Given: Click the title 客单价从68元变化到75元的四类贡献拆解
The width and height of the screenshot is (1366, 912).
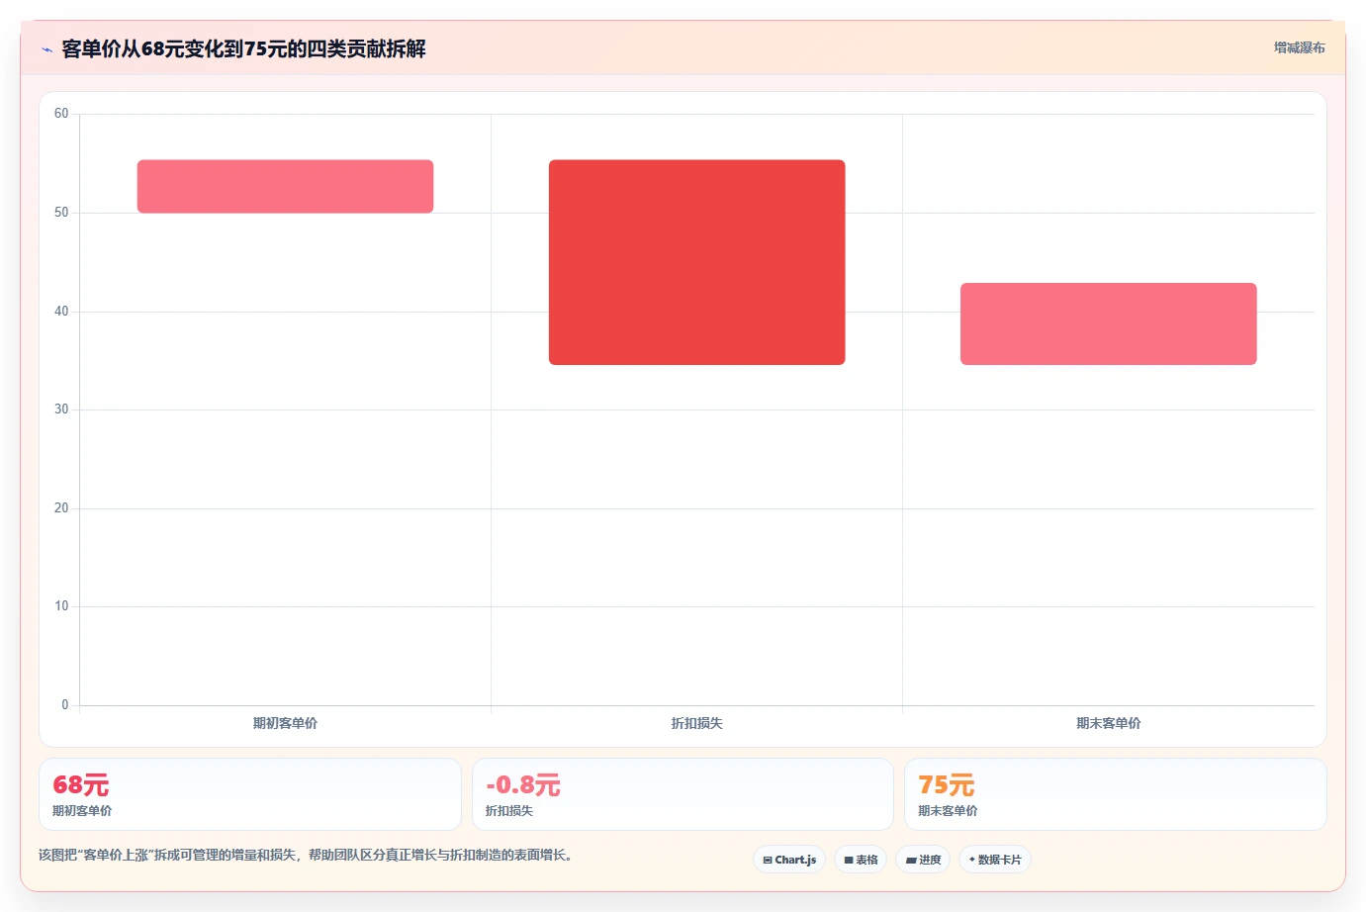Looking at the screenshot, I should (243, 48).
